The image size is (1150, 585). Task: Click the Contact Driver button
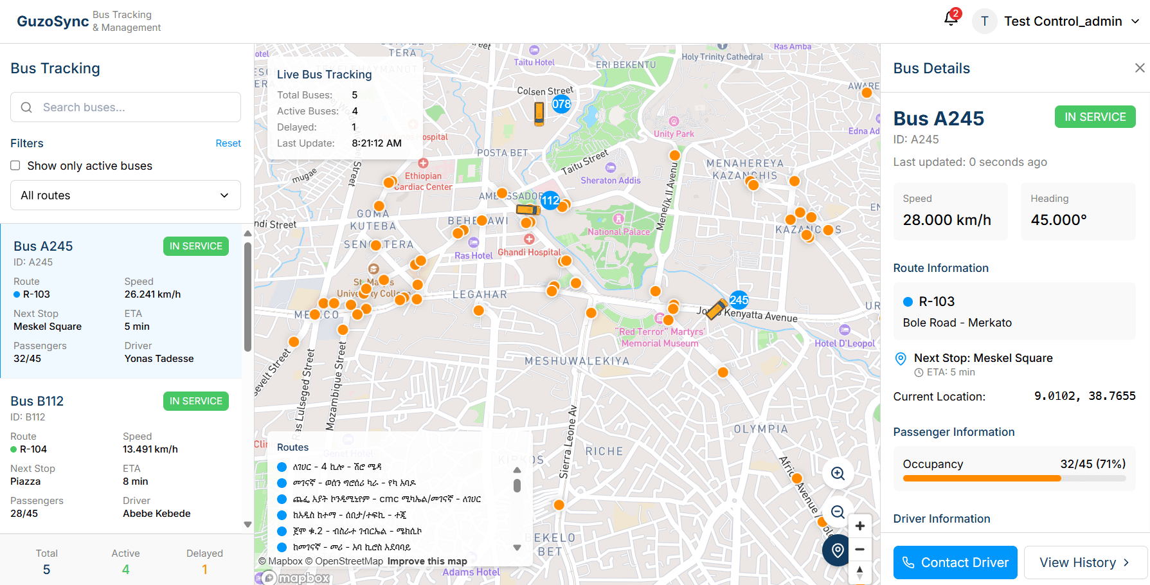(x=955, y=562)
